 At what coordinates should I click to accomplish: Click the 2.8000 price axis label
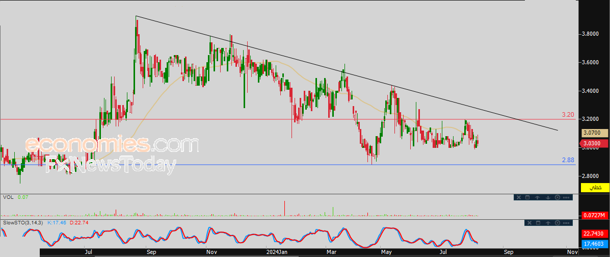591,176
